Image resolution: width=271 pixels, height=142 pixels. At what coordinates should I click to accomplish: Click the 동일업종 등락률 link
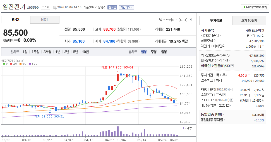212,120
